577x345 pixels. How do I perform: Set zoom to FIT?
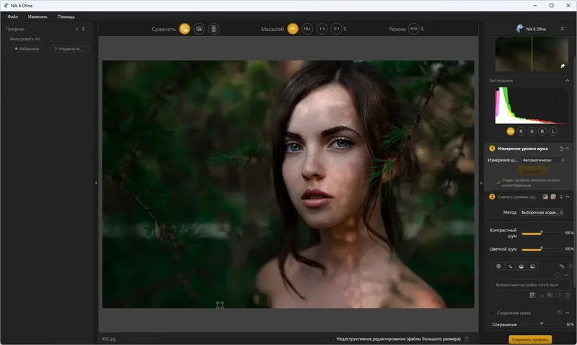pyautogui.click(x=293, y=29)
